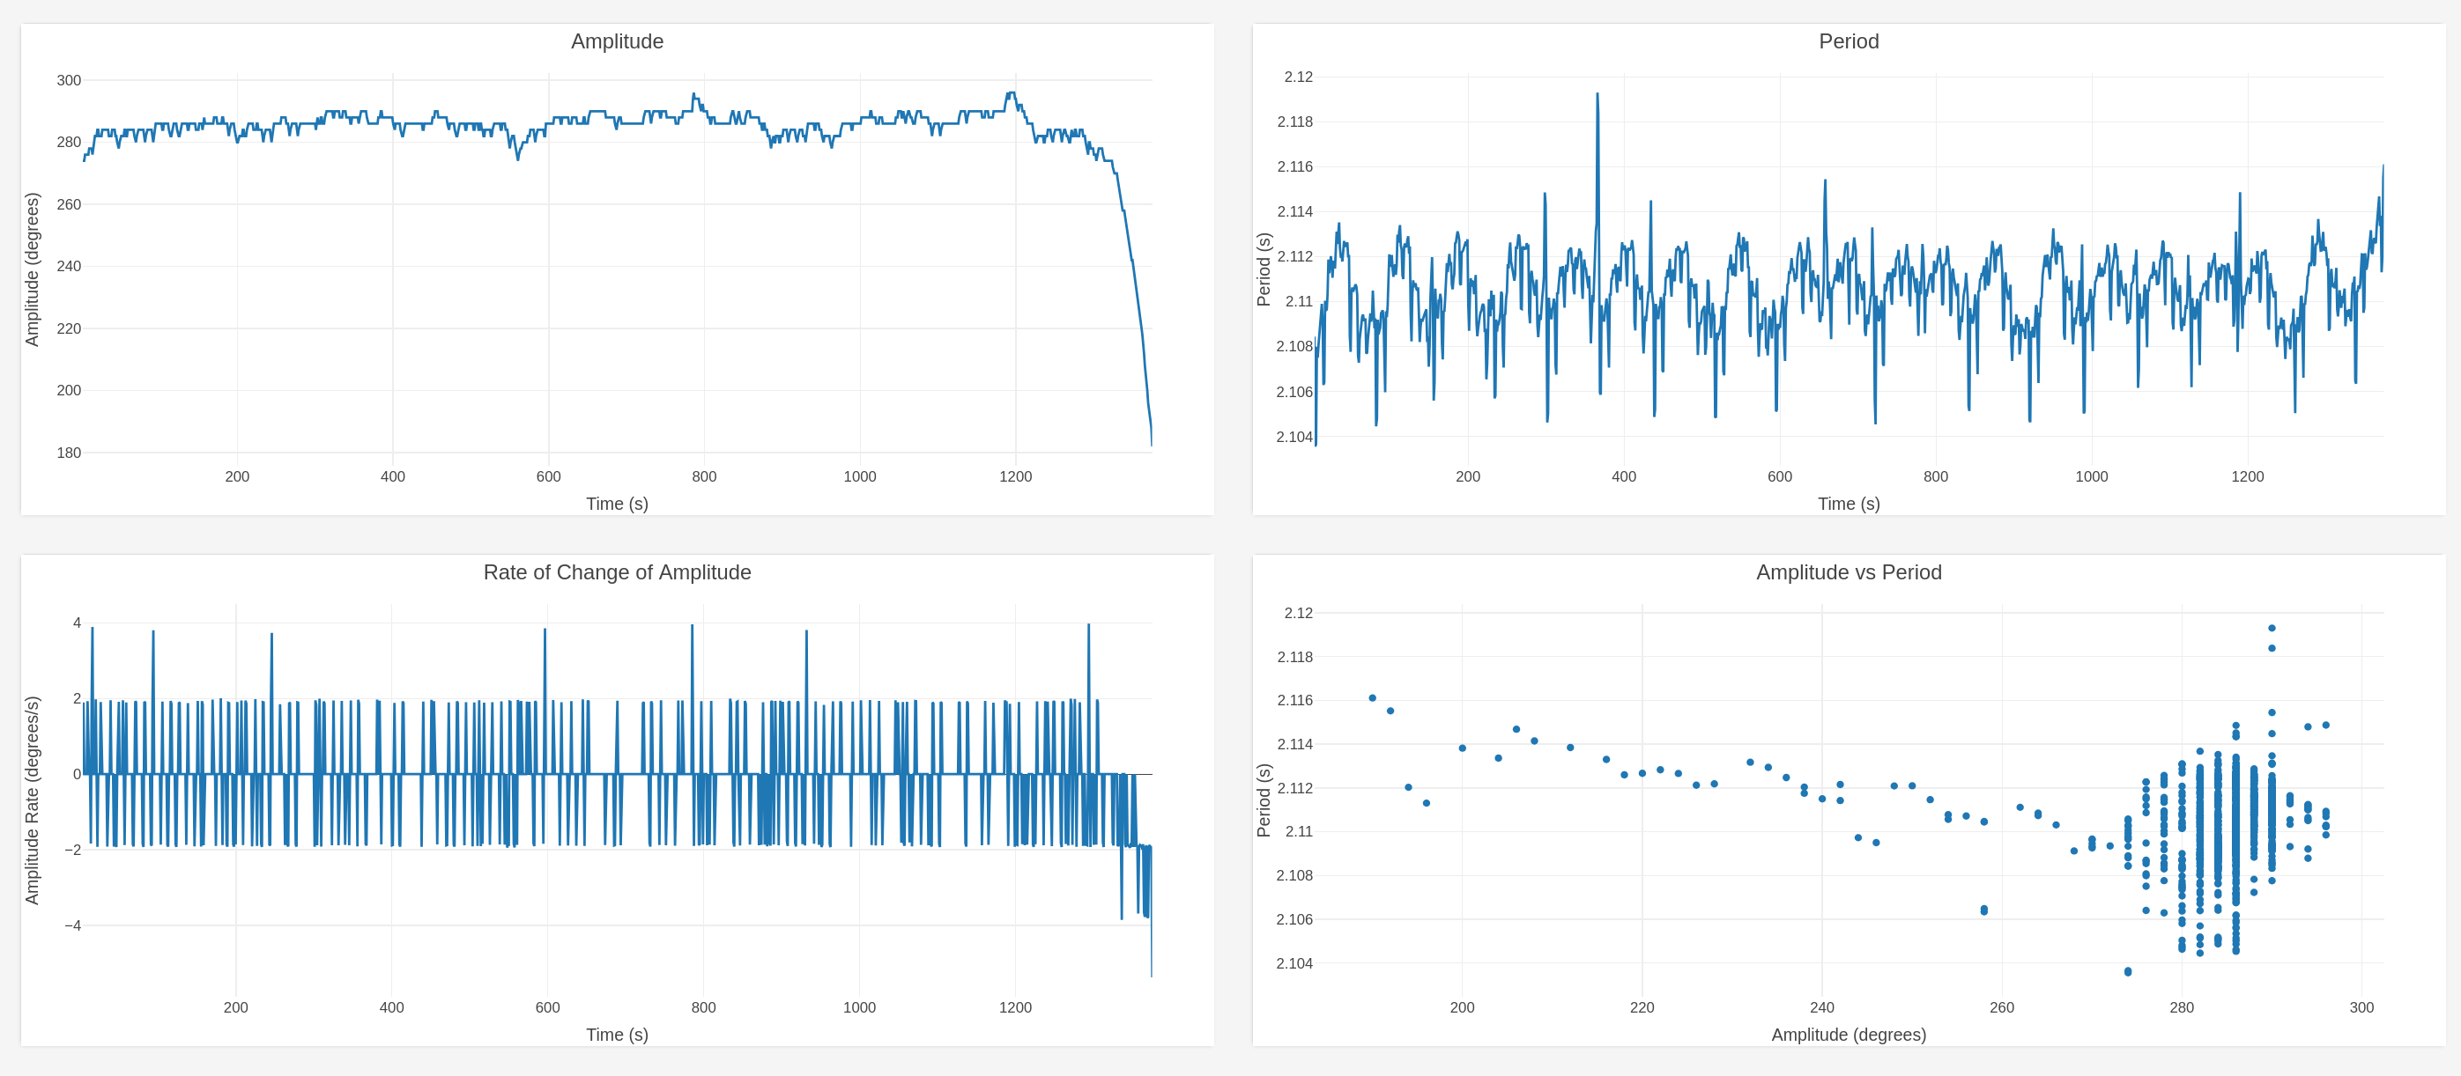
Task: Click the −4 y-axis tick on Rate chart
Action: pyautogui.click(x=72, y=925)
